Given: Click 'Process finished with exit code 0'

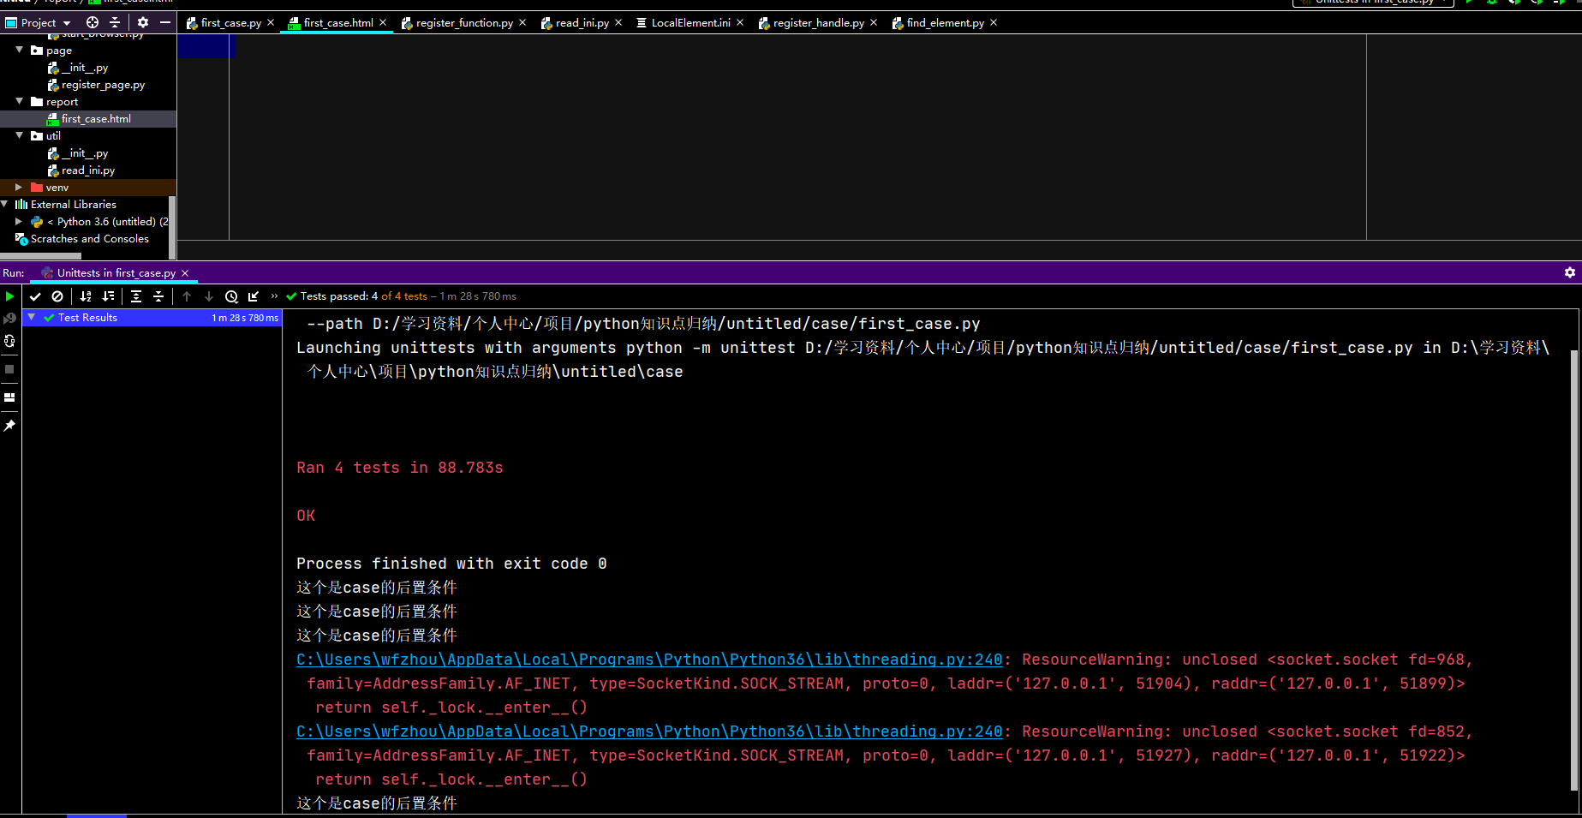Looking at the screenshot, I should pyautogui.click(x=451, y=564).
